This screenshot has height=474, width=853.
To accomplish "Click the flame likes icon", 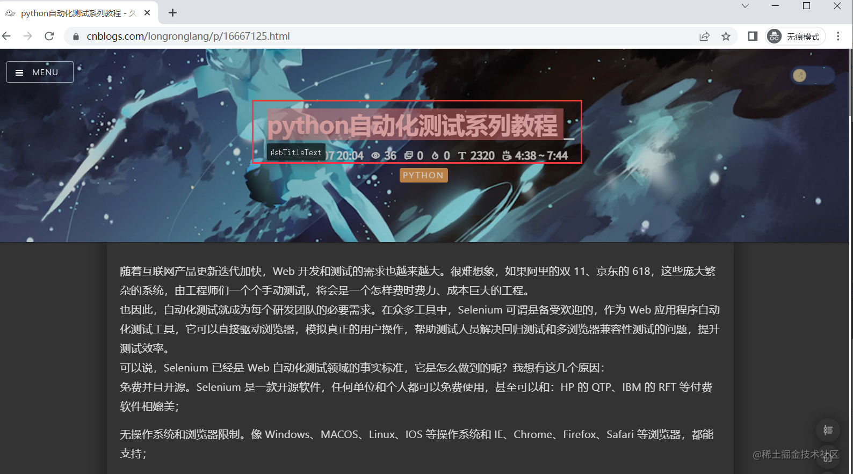I will [435, 156].
